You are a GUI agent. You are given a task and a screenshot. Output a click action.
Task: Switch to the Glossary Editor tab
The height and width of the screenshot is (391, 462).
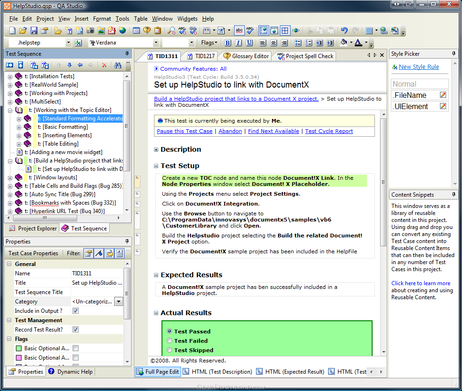click(x=246, y=56)
